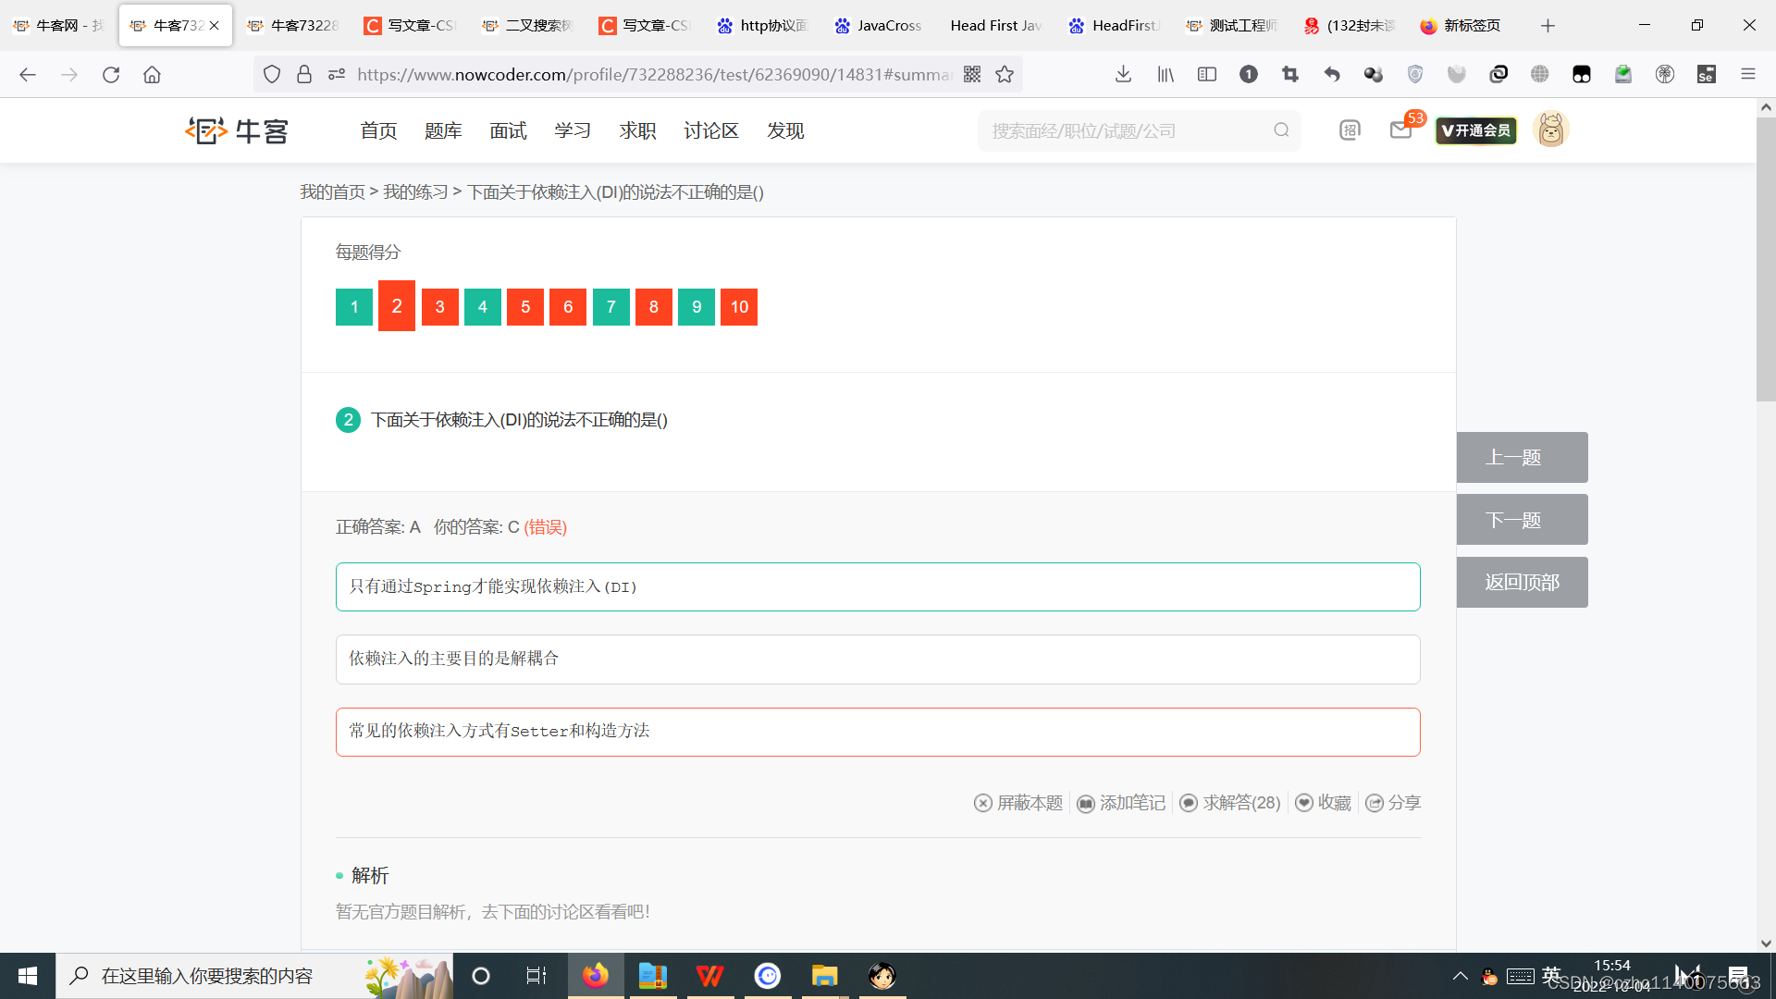Jump to question 10 red score box
This screenshot has width=1776, height=999.
739,307
